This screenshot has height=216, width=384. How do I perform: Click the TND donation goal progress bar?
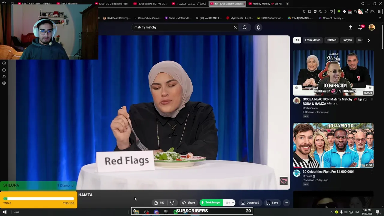tap(39, 199)
